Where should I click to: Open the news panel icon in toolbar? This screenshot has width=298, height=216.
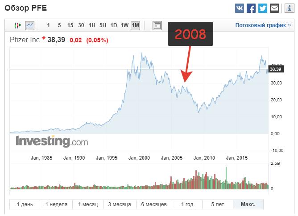[x=157, y=25]
